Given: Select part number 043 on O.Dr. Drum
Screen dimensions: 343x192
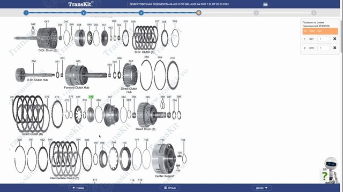Looking at the screenshot, I should click(x=47, y=21).
